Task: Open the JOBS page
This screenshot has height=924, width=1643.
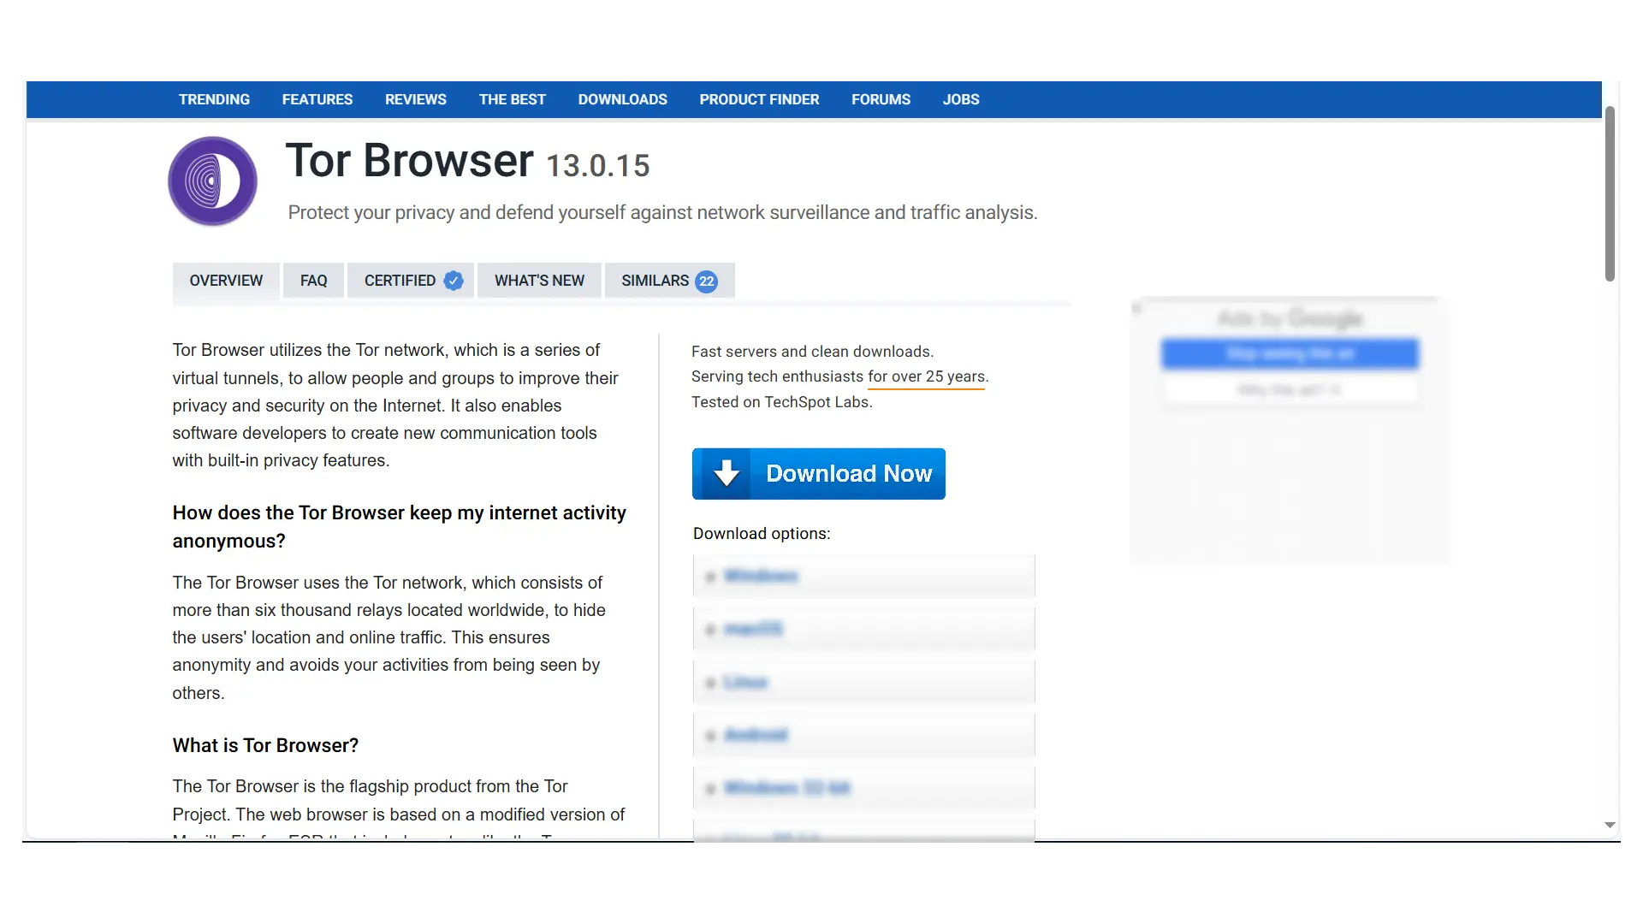Action: pos(961,99)
